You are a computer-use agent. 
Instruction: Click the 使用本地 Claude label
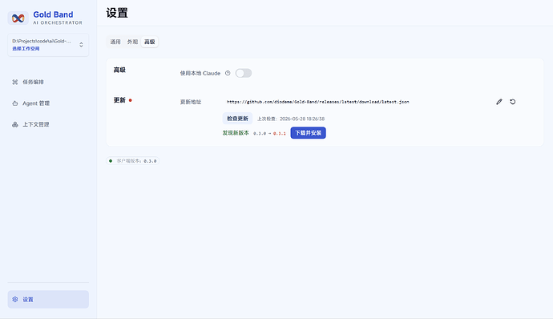[x=200, y=73]
